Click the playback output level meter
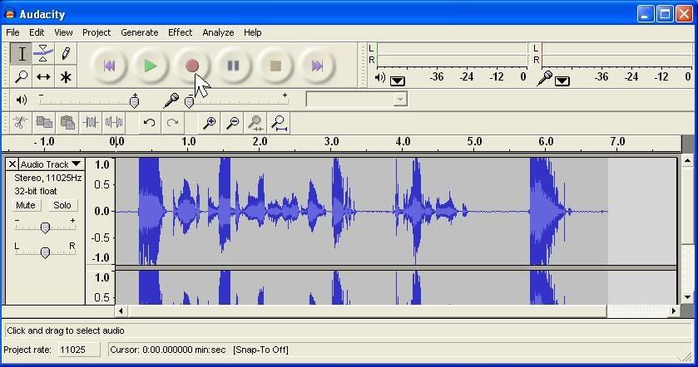The image size is (698, 367). (x=453, y=54)
